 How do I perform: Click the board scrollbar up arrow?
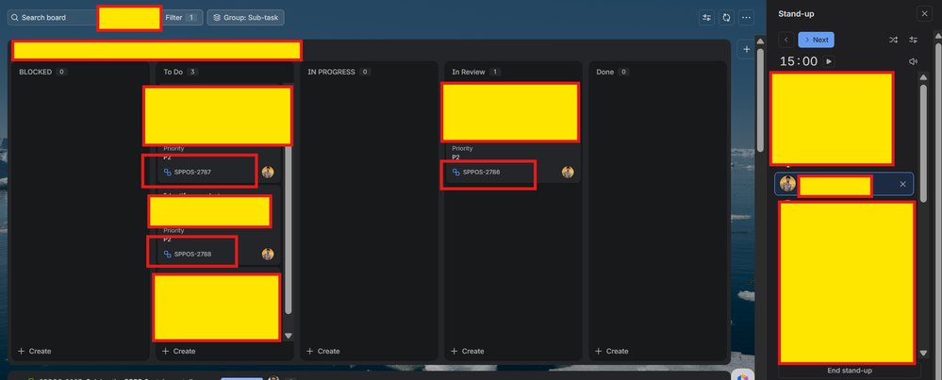point(760,41)
